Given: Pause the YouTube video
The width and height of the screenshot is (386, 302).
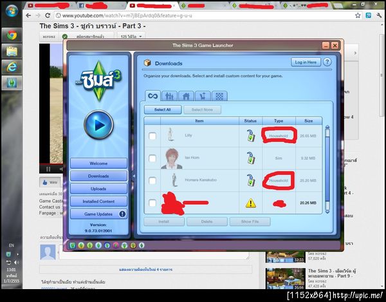Looking at the screenshot, I should click(48, 169).
